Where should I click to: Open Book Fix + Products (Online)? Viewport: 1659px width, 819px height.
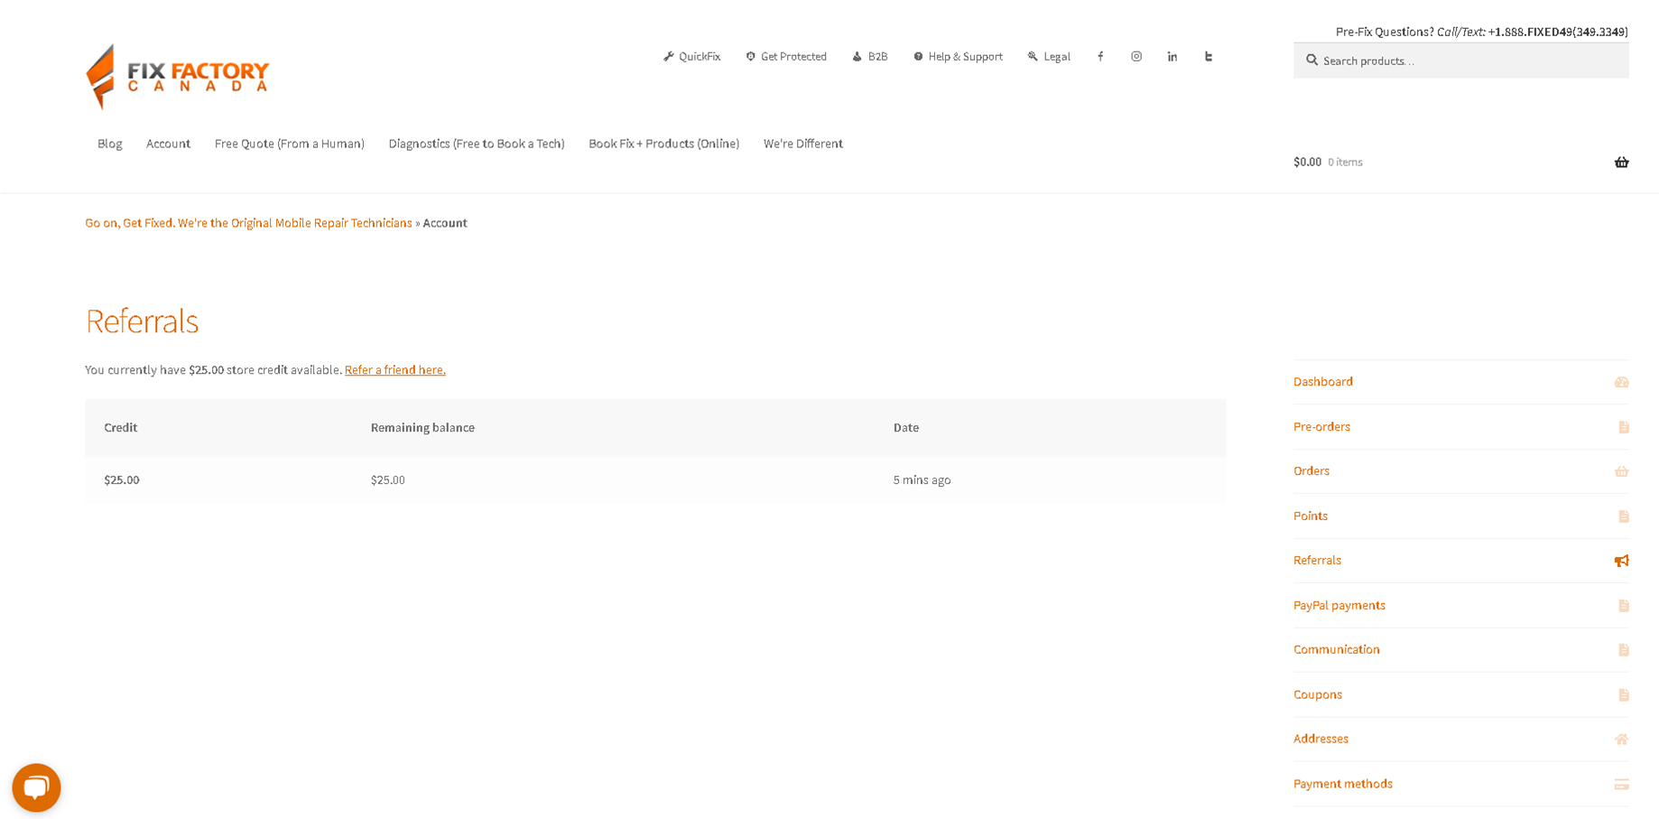tap(663, 144)
